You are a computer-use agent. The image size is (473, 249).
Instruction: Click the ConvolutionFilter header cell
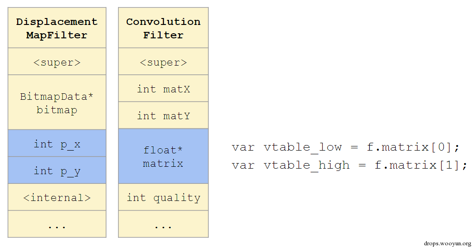click(163, 28)
